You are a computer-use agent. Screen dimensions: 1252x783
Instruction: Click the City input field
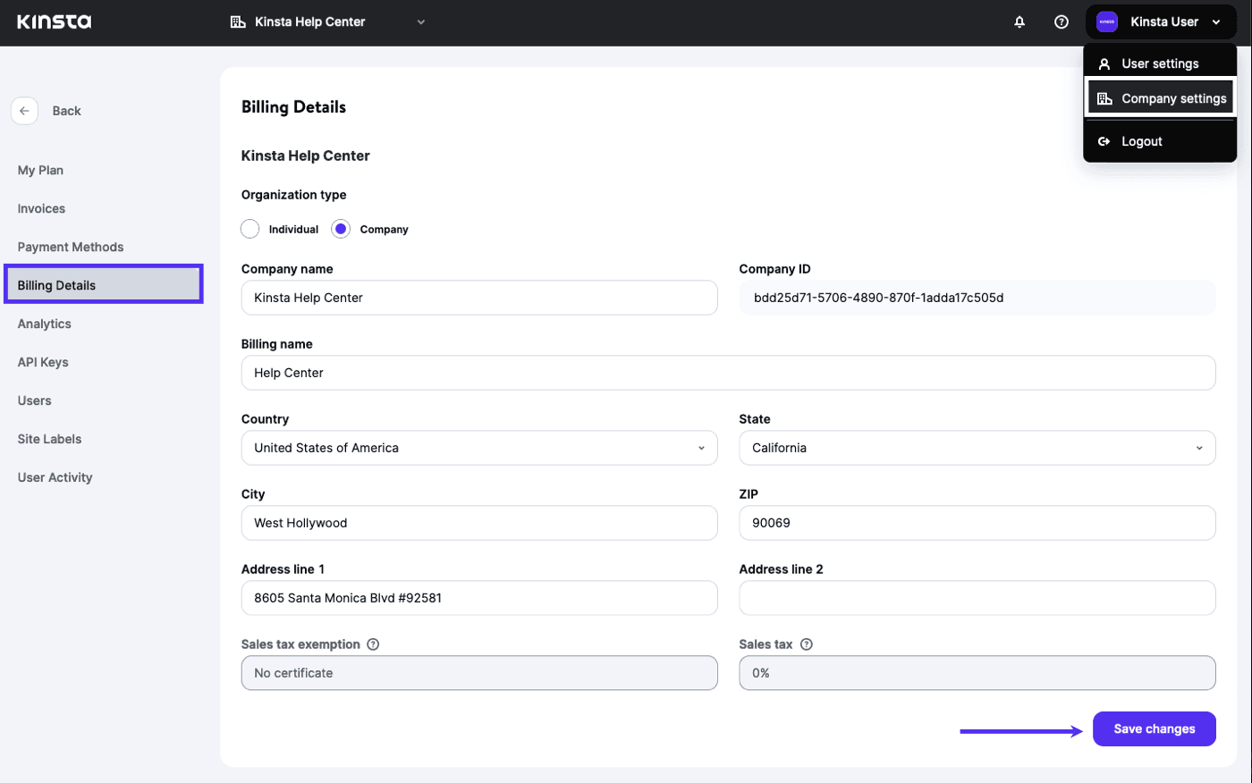point(479,523)
